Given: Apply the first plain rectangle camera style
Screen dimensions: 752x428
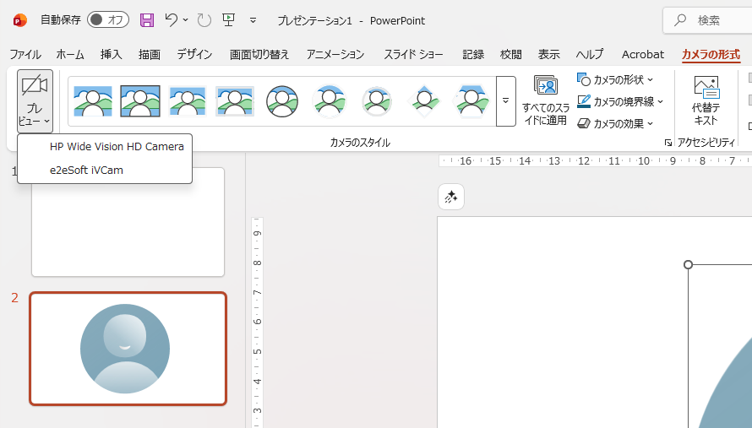Looking at the screenshot, I should tap(93, 101).
